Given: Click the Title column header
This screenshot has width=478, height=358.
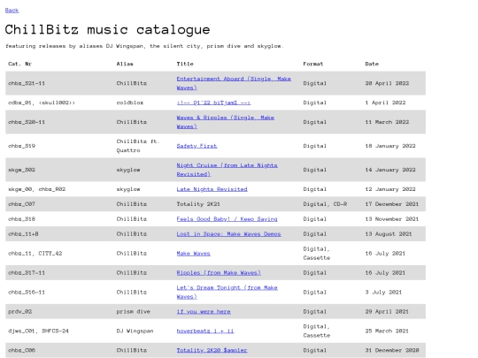Looking at the screenshot, I should tap(185, 64).
